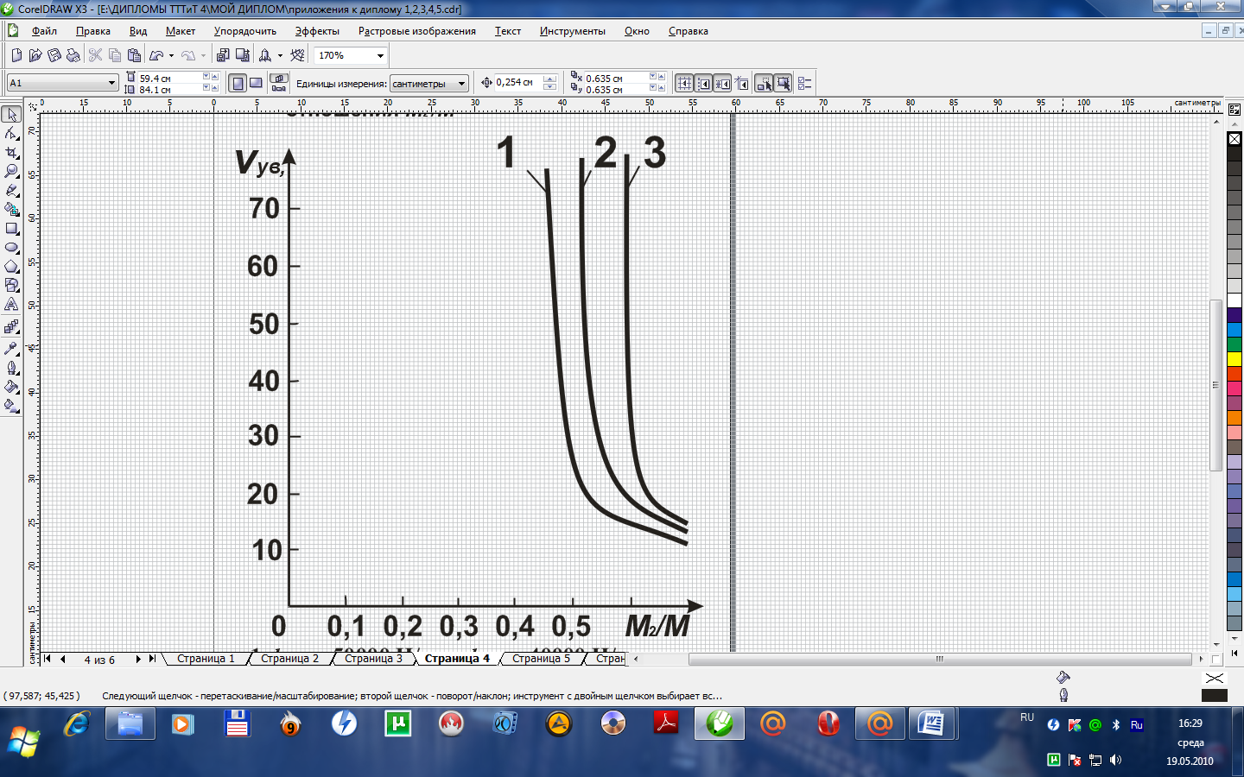Expand the A1 paper size dropdown

pyautogui.click(x=111, y=83)
